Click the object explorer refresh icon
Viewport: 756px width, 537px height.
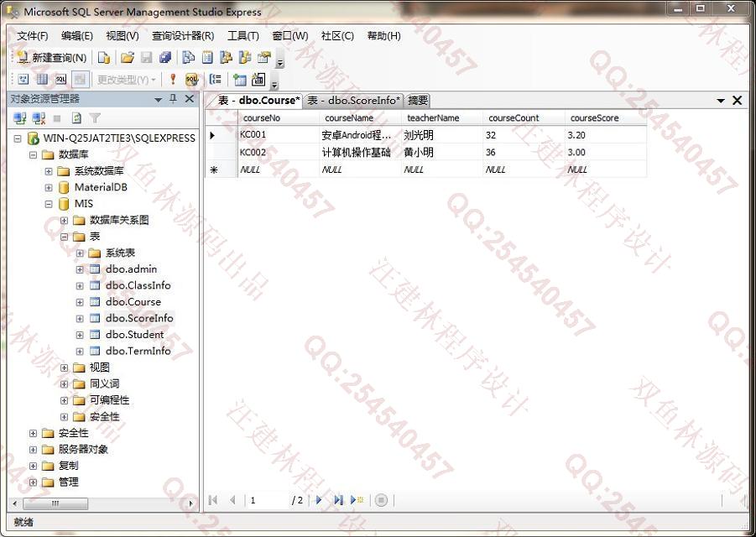(x=76, y=118)
